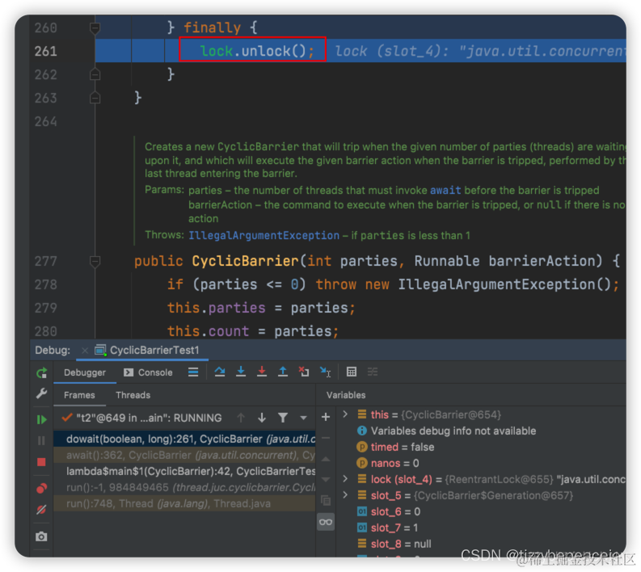Screen dimensions: 641x572
Task: Force step into with red arrow
Action: tap(262, 372)
